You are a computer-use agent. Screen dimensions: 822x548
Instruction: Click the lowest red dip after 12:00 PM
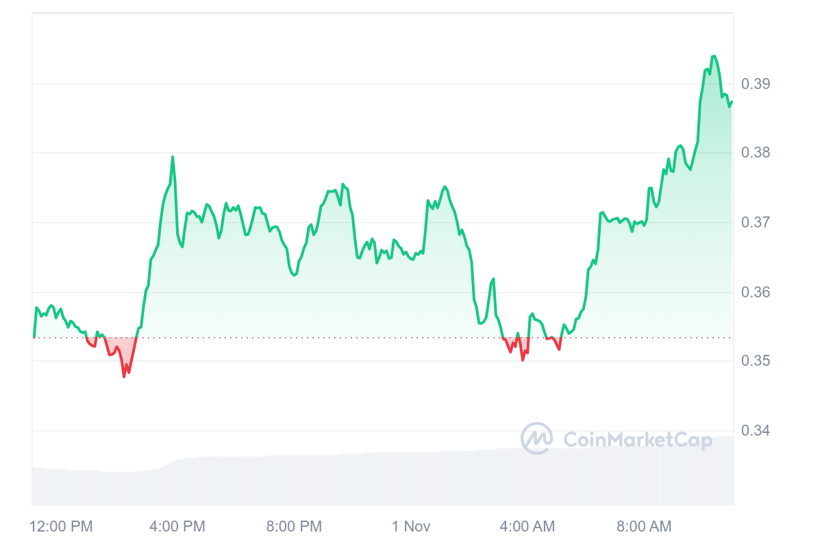coord(124,376)
